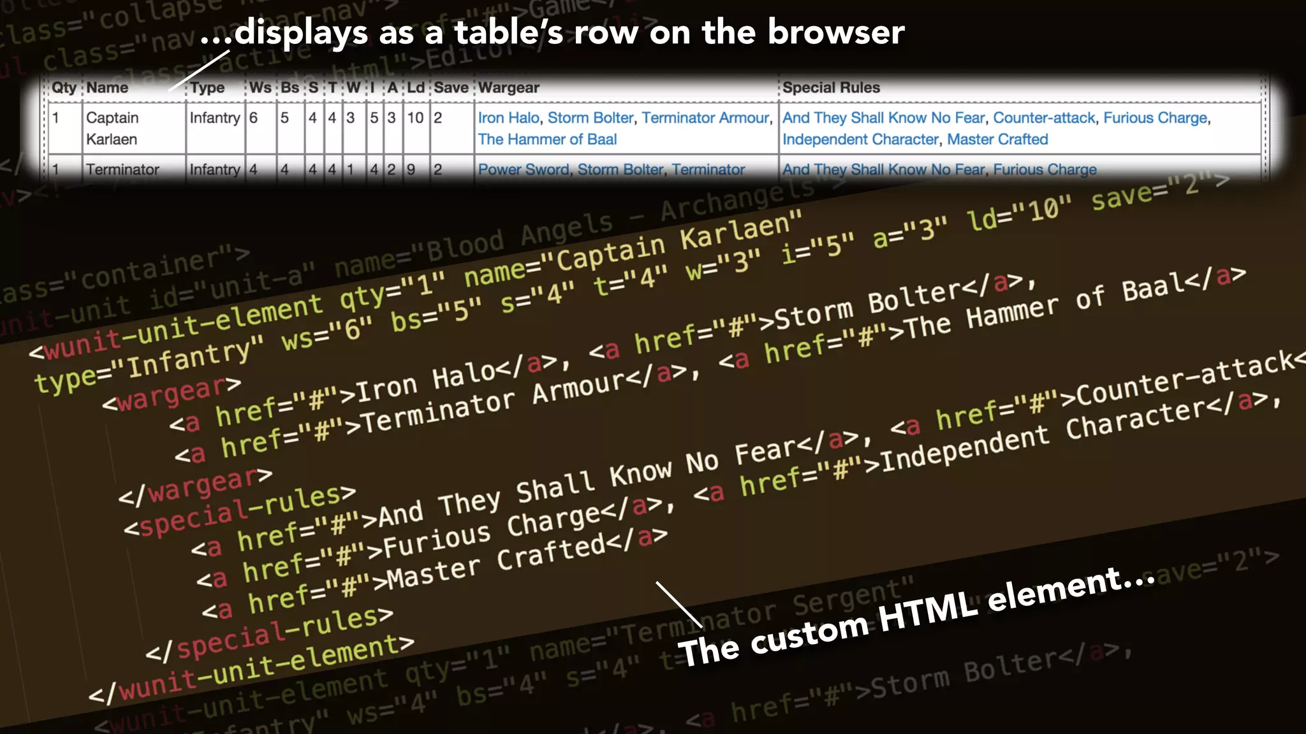The width and height of the screenshot is (1306, 734).
Task: Click the Master Crafted link
Action: click(997, 140)
